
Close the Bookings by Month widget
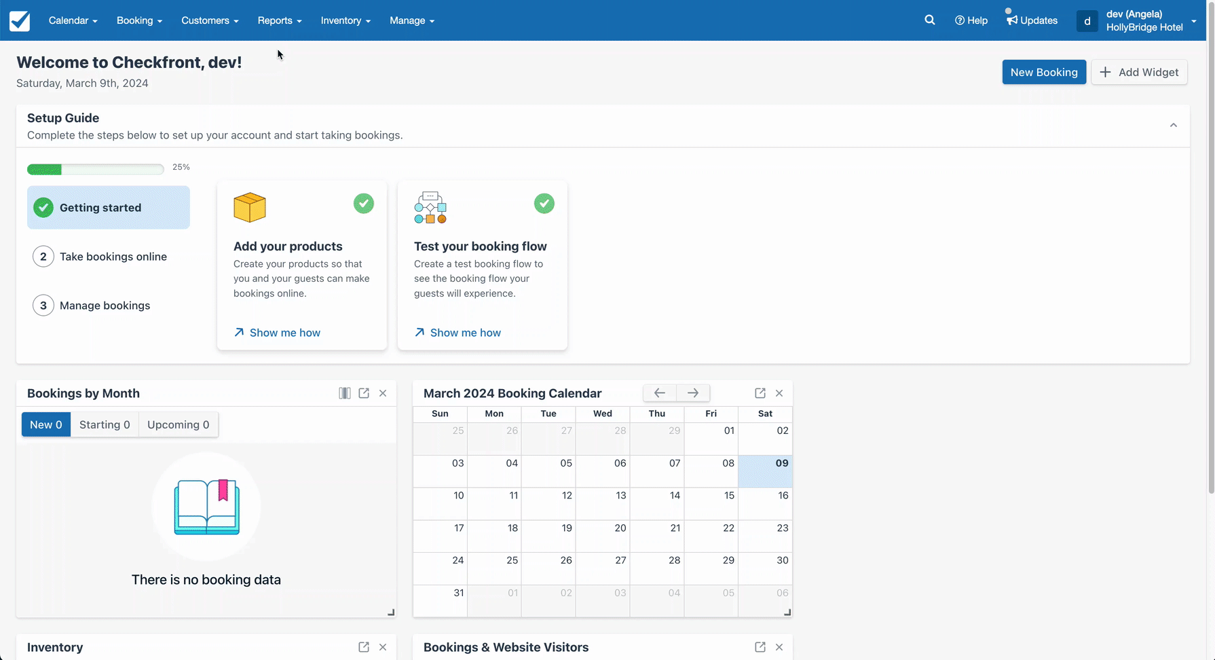coord(383,393)
